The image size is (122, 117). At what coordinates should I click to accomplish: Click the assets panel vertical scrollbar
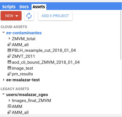(x=121, y=35)
